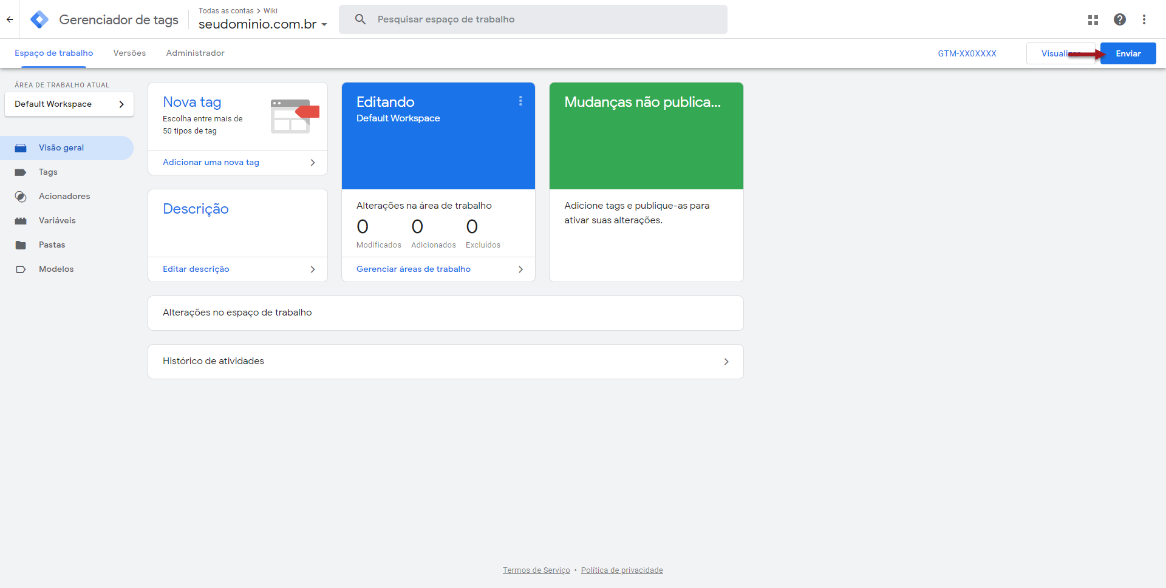Switch to the Administrador tab

click(x=195, y=53)
